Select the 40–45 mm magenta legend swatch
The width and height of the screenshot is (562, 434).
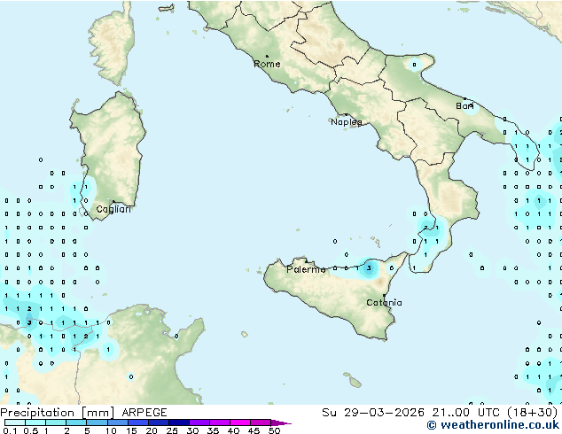pyautogui.click(x=240, y=422)
